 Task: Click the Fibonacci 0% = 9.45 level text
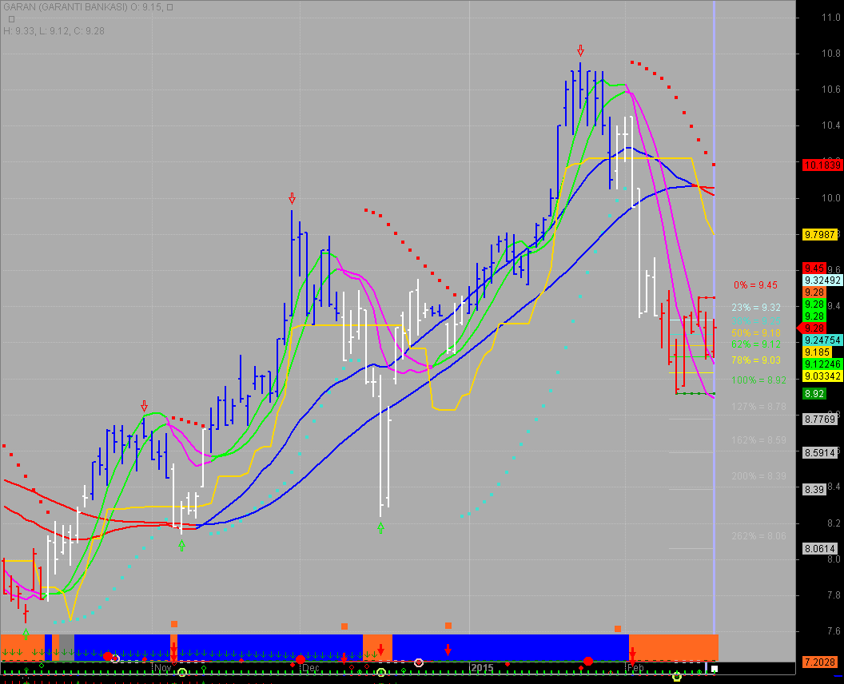(755, 285)
